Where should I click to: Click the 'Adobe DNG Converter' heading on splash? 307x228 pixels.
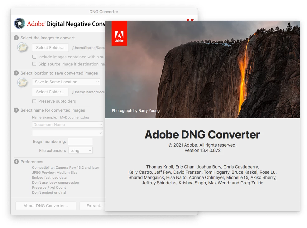click(x=202, y=134)
